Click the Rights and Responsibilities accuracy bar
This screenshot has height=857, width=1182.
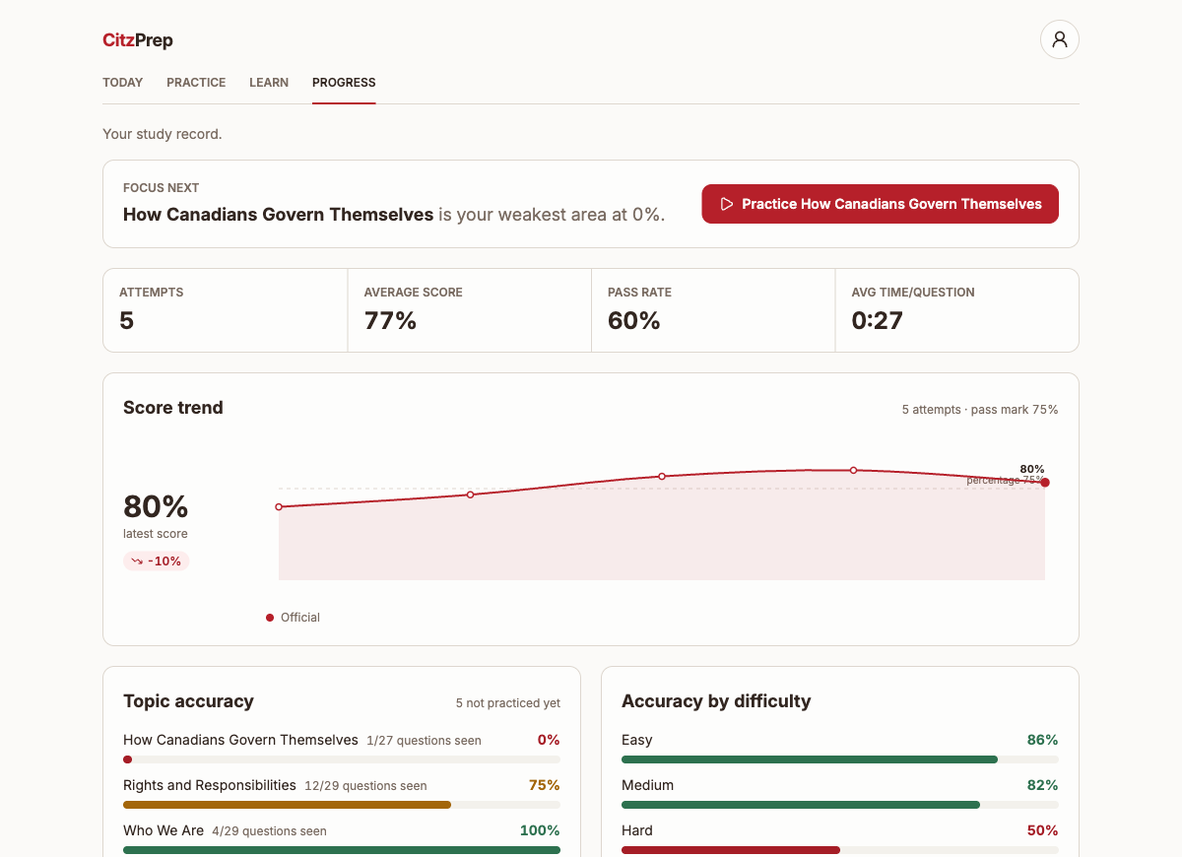coord(342,805)
